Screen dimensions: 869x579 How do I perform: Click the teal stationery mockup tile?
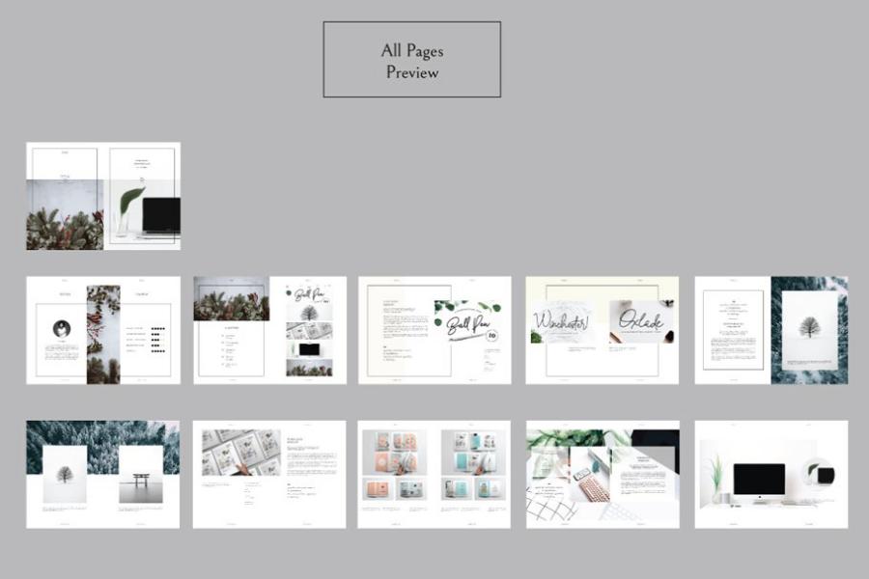pyautogui.click(x=473, y=452)
